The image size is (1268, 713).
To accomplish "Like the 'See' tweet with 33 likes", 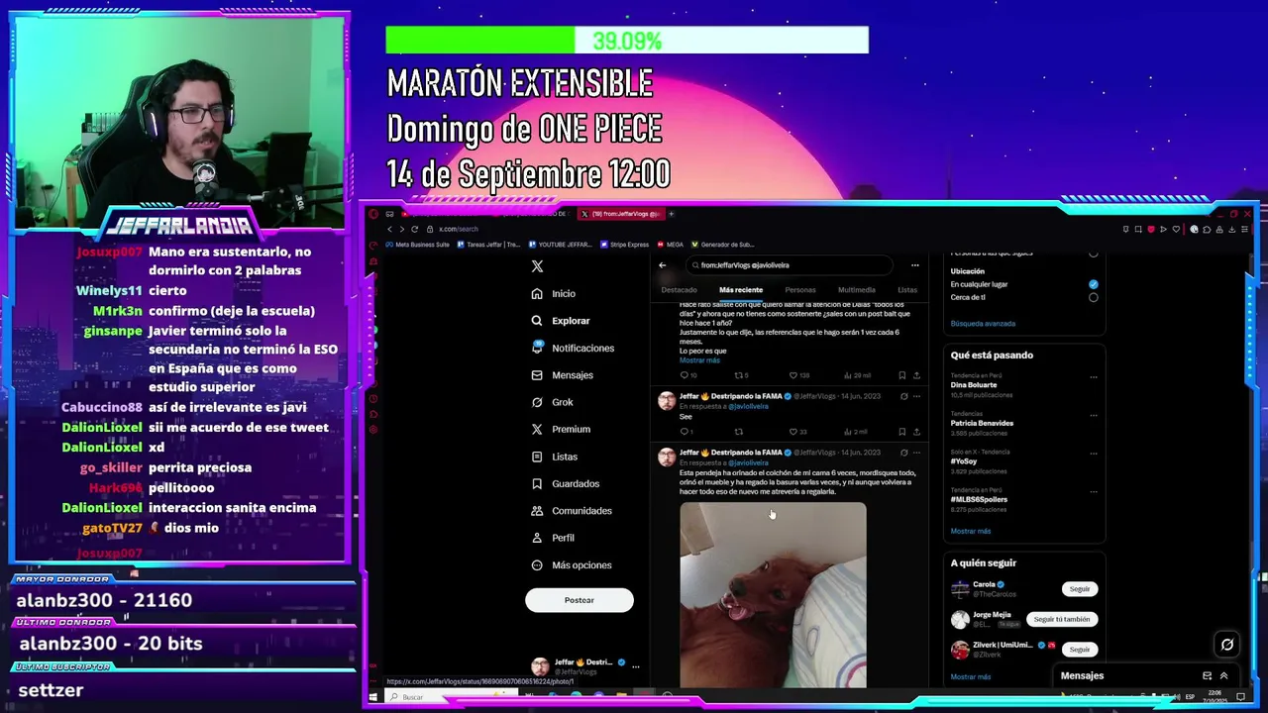I will click(x=797, y=432).
